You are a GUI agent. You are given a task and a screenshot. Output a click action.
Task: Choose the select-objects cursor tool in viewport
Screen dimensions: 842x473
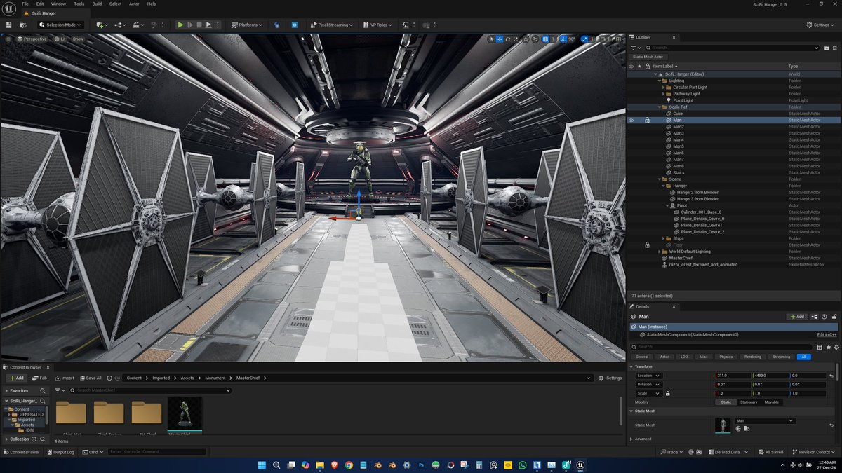tap(492, 39)
